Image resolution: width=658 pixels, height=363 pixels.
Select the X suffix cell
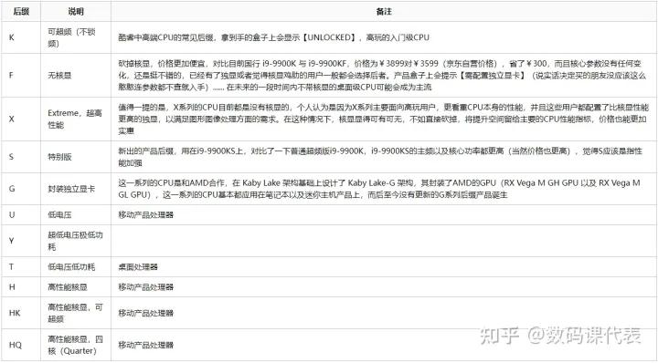pos(21,119)
